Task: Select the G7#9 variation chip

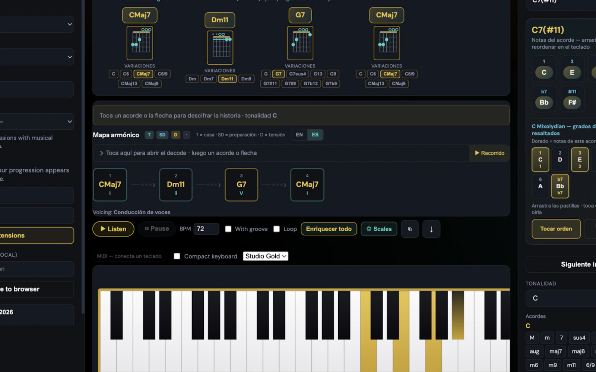Action: pos(290,84)
